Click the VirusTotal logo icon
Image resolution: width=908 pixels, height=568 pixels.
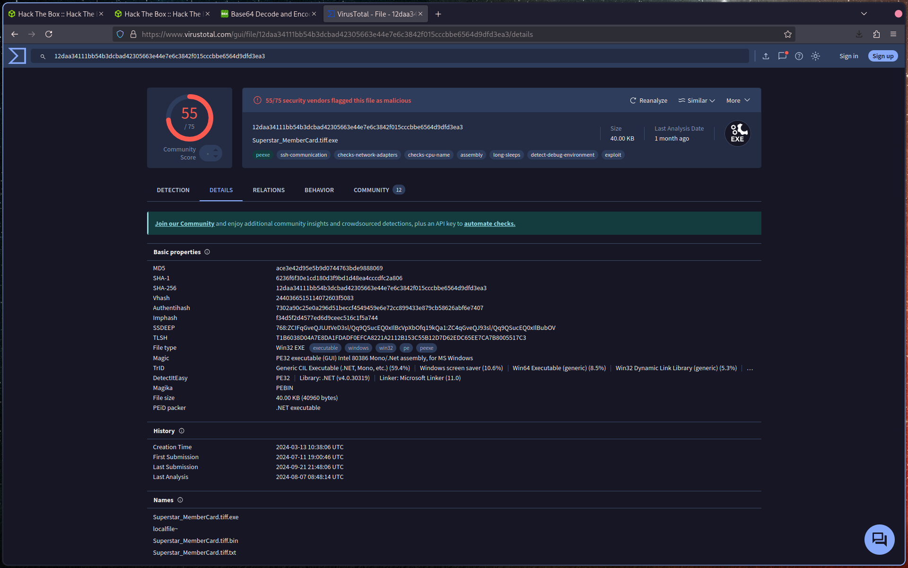click(x=17, y=56)
